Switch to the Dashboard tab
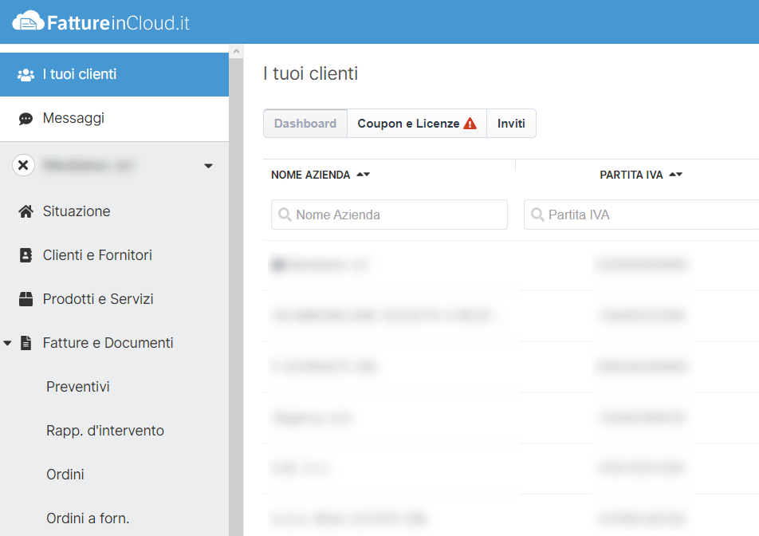This screenshot has height=536, width=759. (305, 123)
